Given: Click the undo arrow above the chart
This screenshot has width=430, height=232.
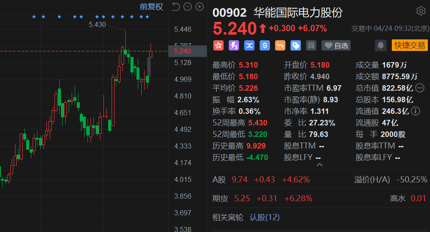Looking at the screenshot, I should coord(176,6).
